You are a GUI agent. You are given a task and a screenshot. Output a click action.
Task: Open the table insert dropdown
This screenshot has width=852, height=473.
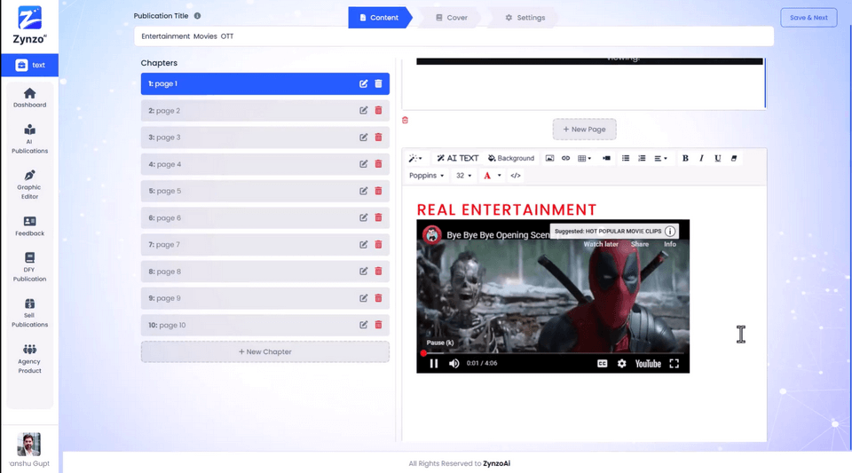585,158
